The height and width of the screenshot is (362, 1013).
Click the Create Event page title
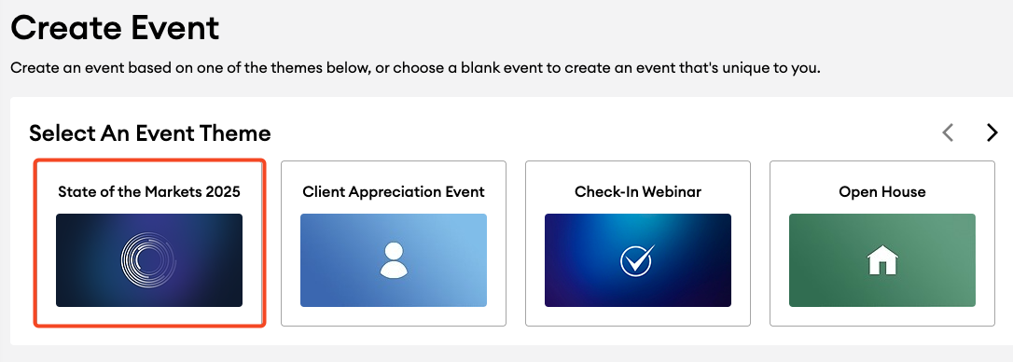[115, 28]
